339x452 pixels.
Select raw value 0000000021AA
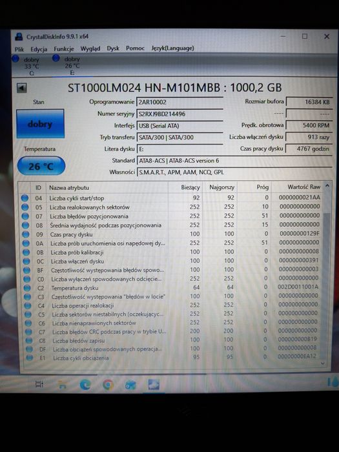[x=299, y=198]
